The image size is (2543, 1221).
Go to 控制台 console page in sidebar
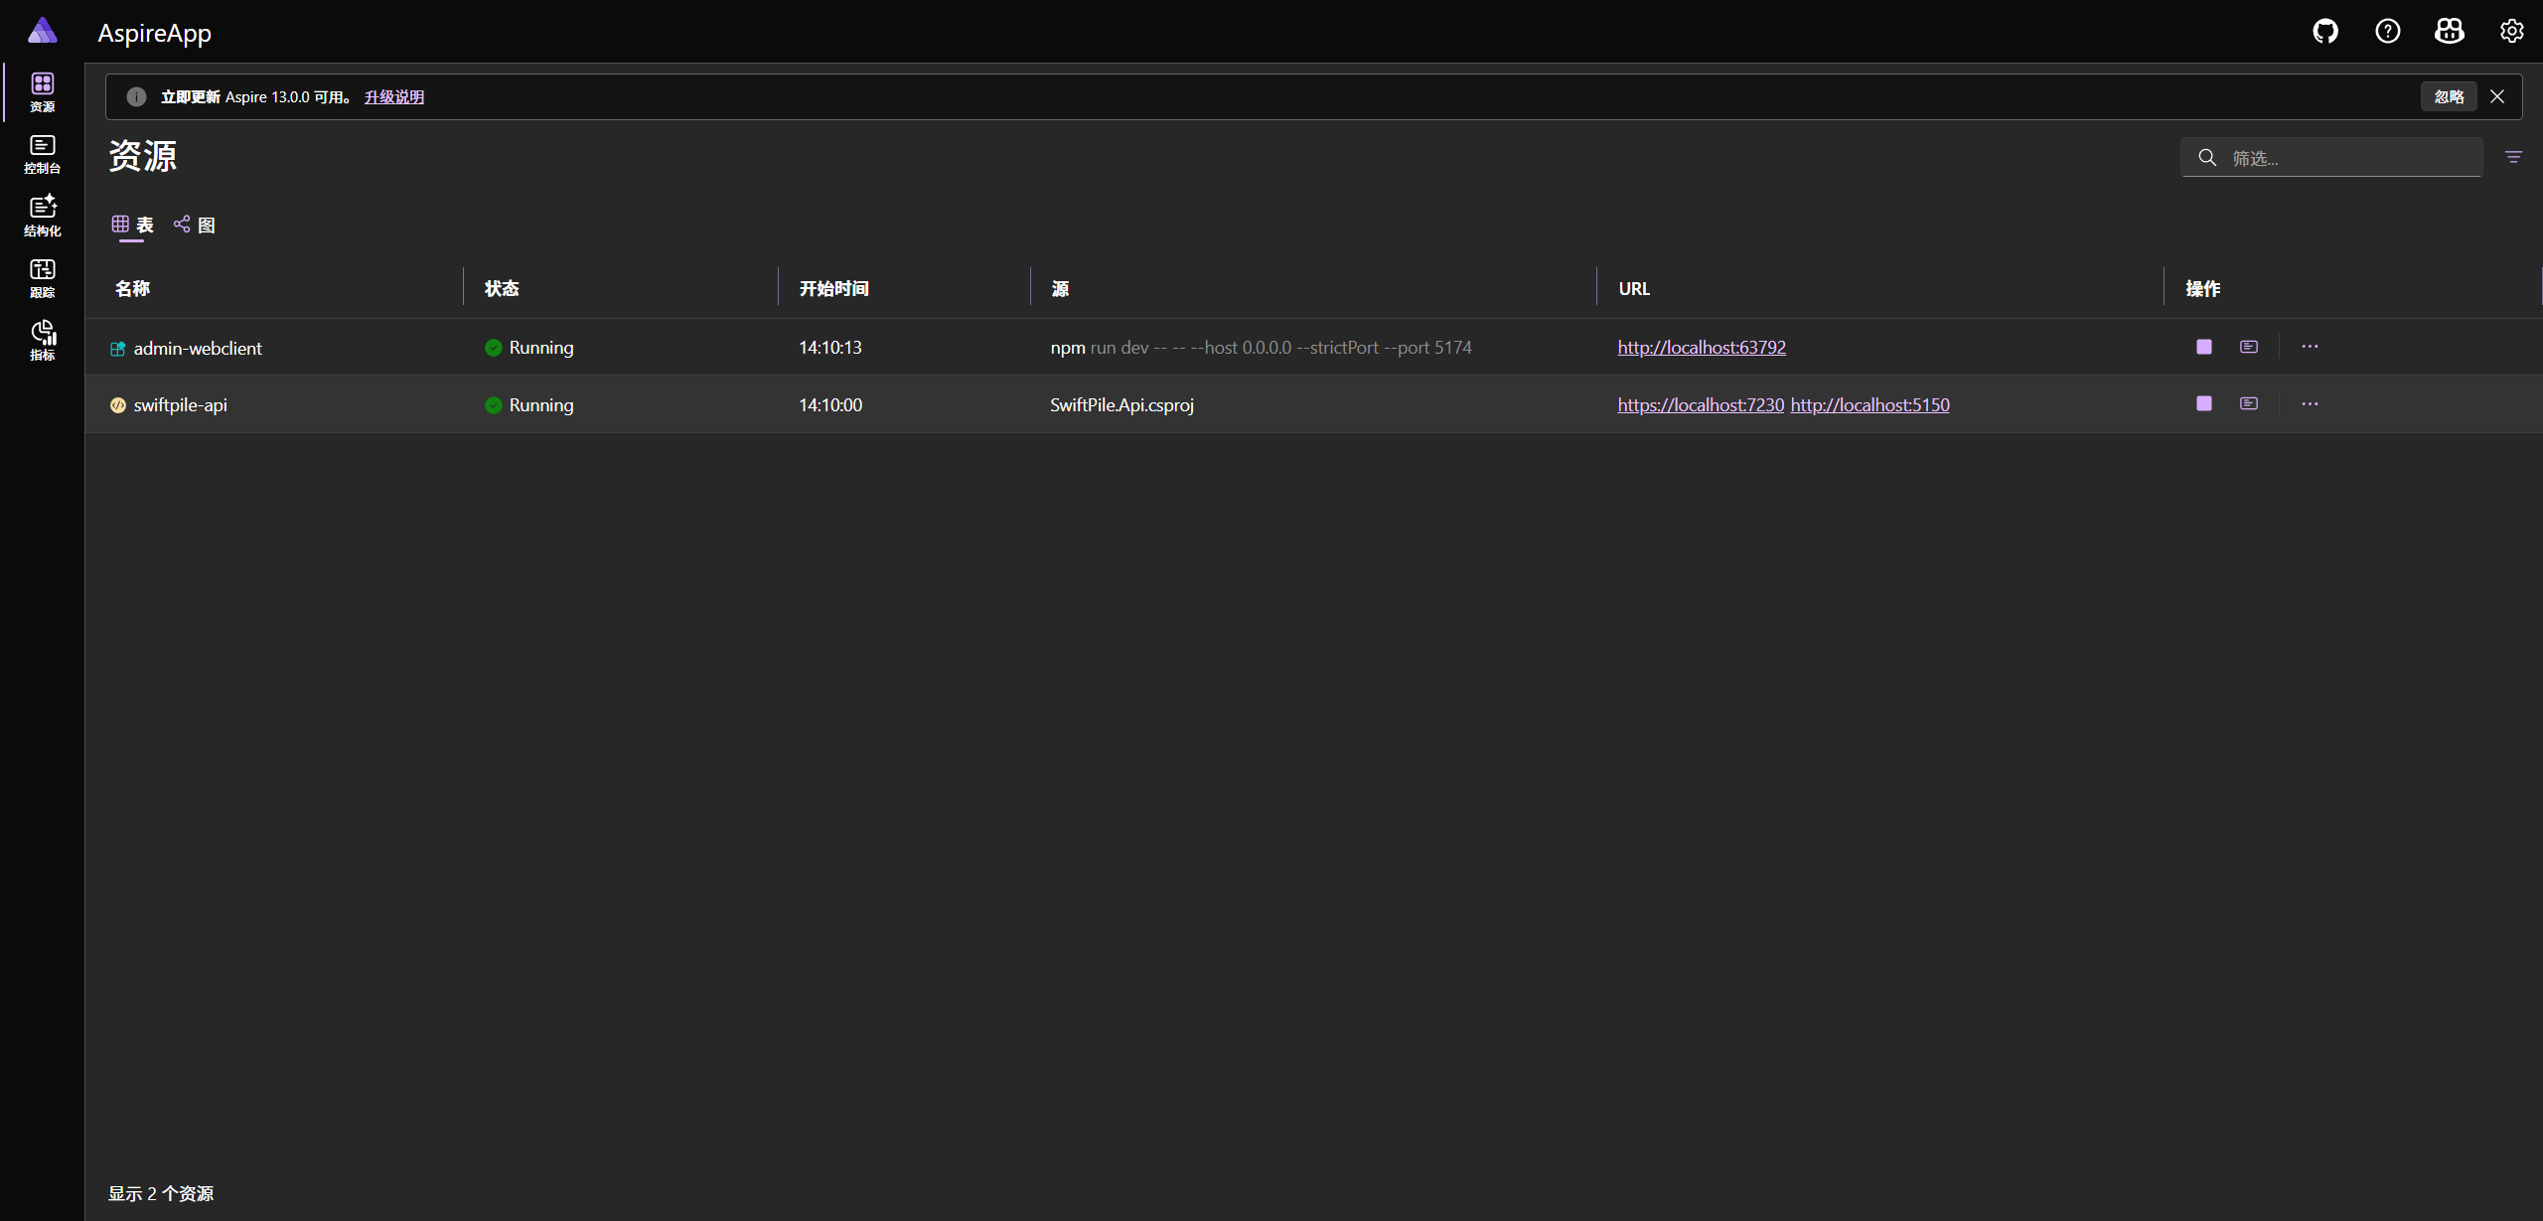pos(43,154)
